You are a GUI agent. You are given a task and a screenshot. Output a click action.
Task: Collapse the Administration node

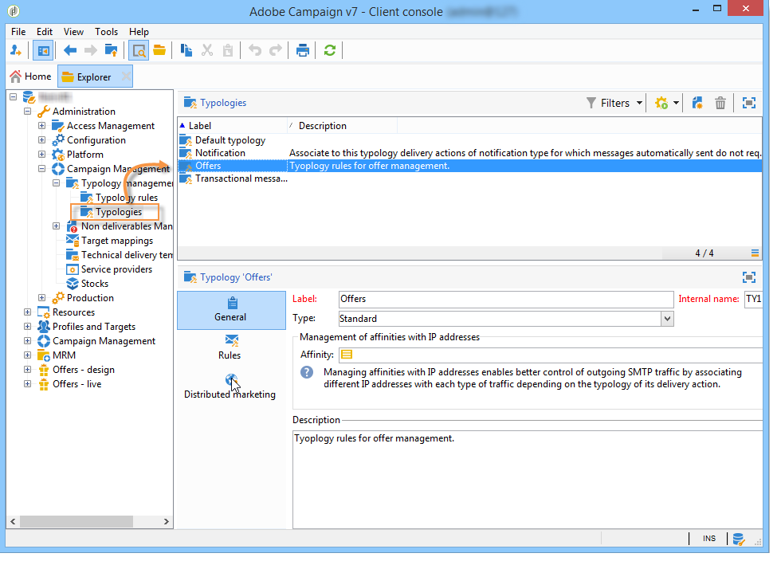click(x=27, y=111)
